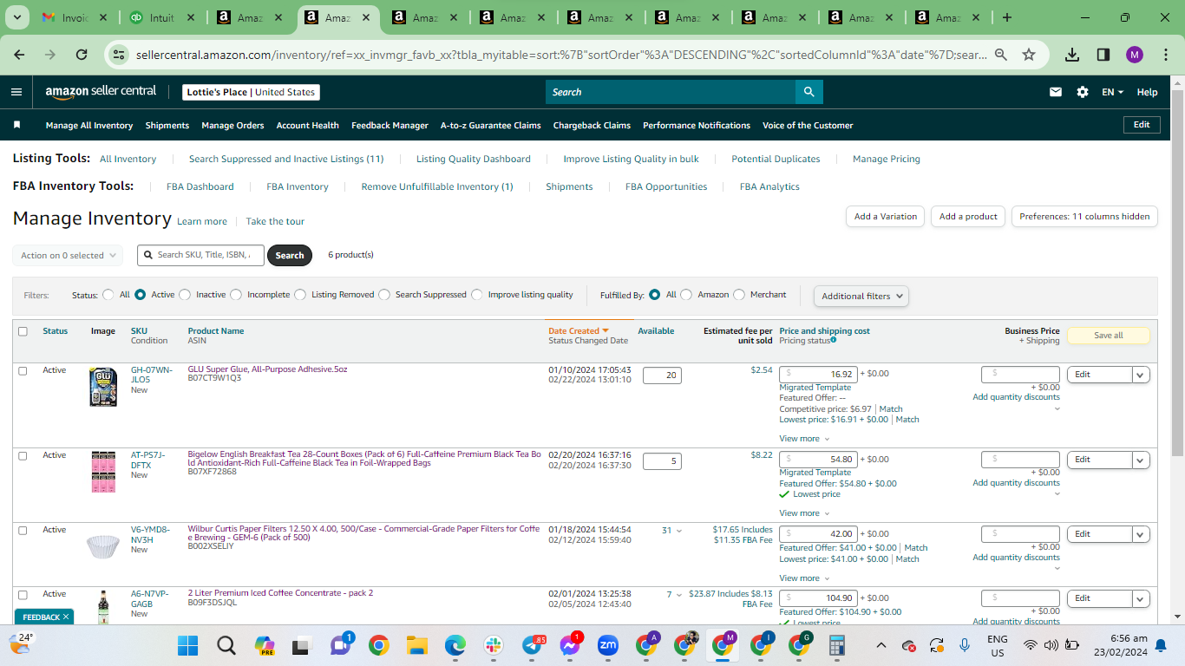1185x666 pixels.
Task: Click the Wilbur Curtis Paper Filters thumbnail
Action: pos(103,546)
